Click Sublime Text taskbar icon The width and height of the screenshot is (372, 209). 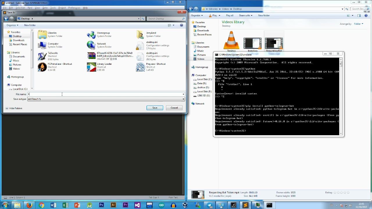(245, 206)
